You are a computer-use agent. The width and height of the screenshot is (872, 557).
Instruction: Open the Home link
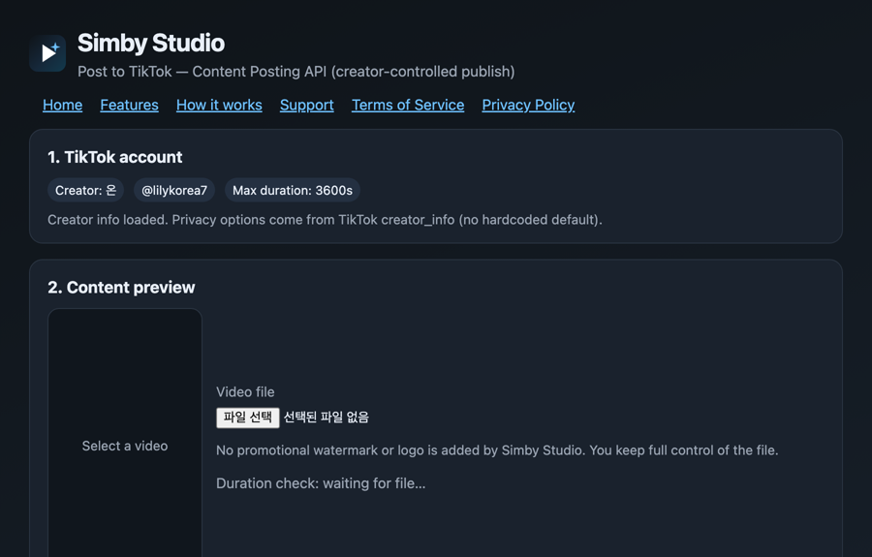(62, 105)
